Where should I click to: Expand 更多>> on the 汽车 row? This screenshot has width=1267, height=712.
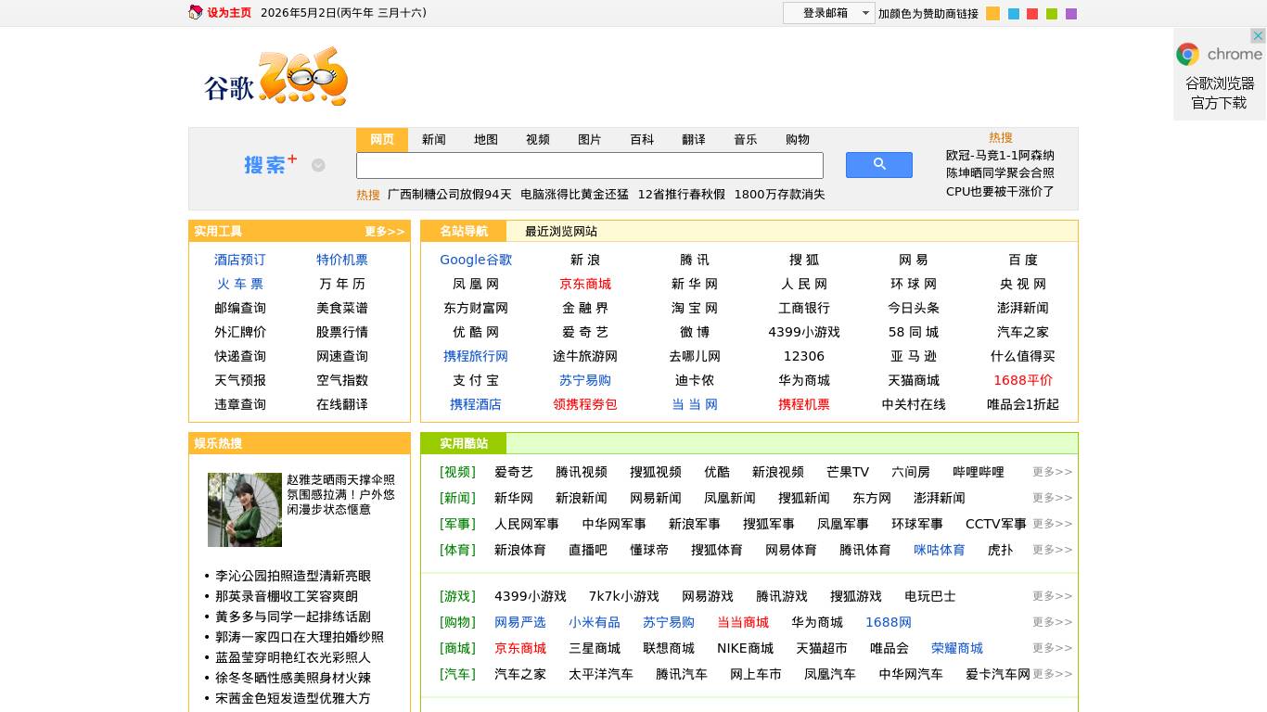1052,674
